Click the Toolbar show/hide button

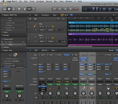tap(13, 9)
